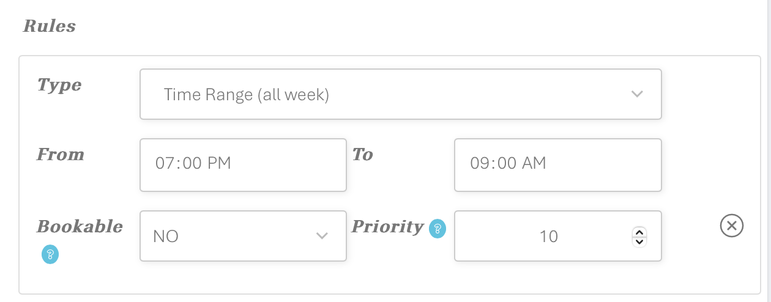Select the Time Range (all week) text

247,95
